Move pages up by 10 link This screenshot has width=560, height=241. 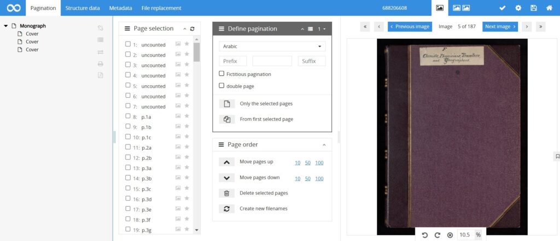297,163
